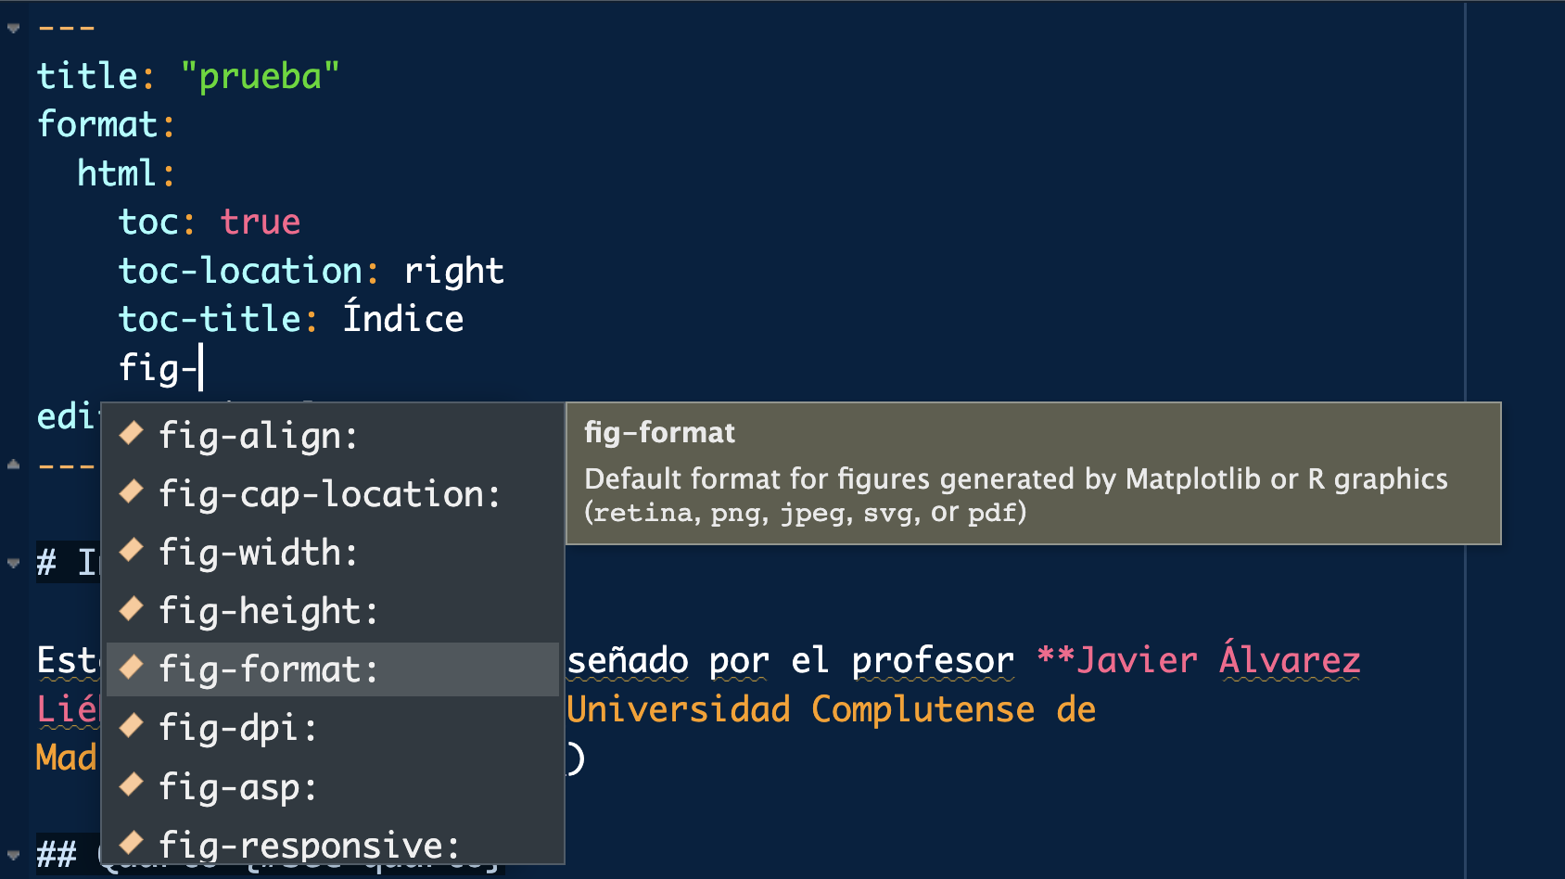Click the diamond icon beside fig-asp
The image size is (1565, 879).
[132, 784]
